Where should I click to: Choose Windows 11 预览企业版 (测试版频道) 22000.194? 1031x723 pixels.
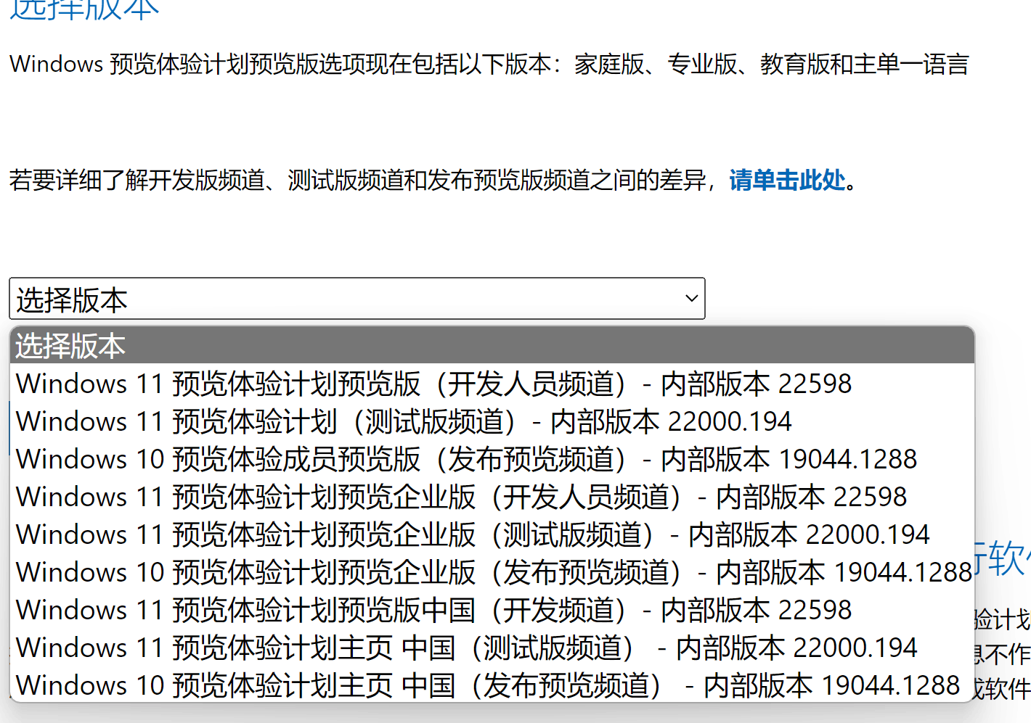492,534
